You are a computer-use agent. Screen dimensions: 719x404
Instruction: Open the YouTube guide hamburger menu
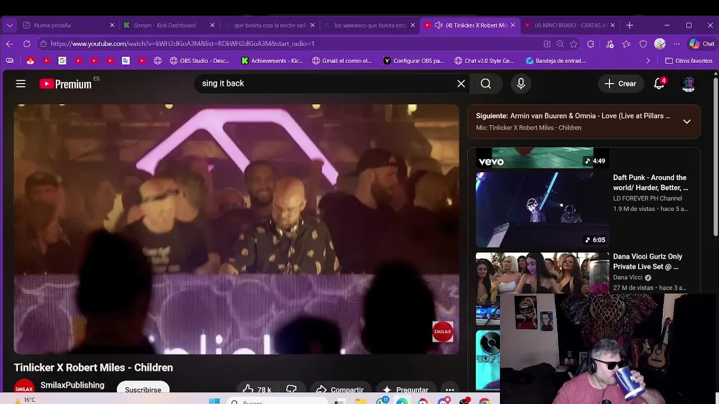pyautogui.click(x=21, y=84)
